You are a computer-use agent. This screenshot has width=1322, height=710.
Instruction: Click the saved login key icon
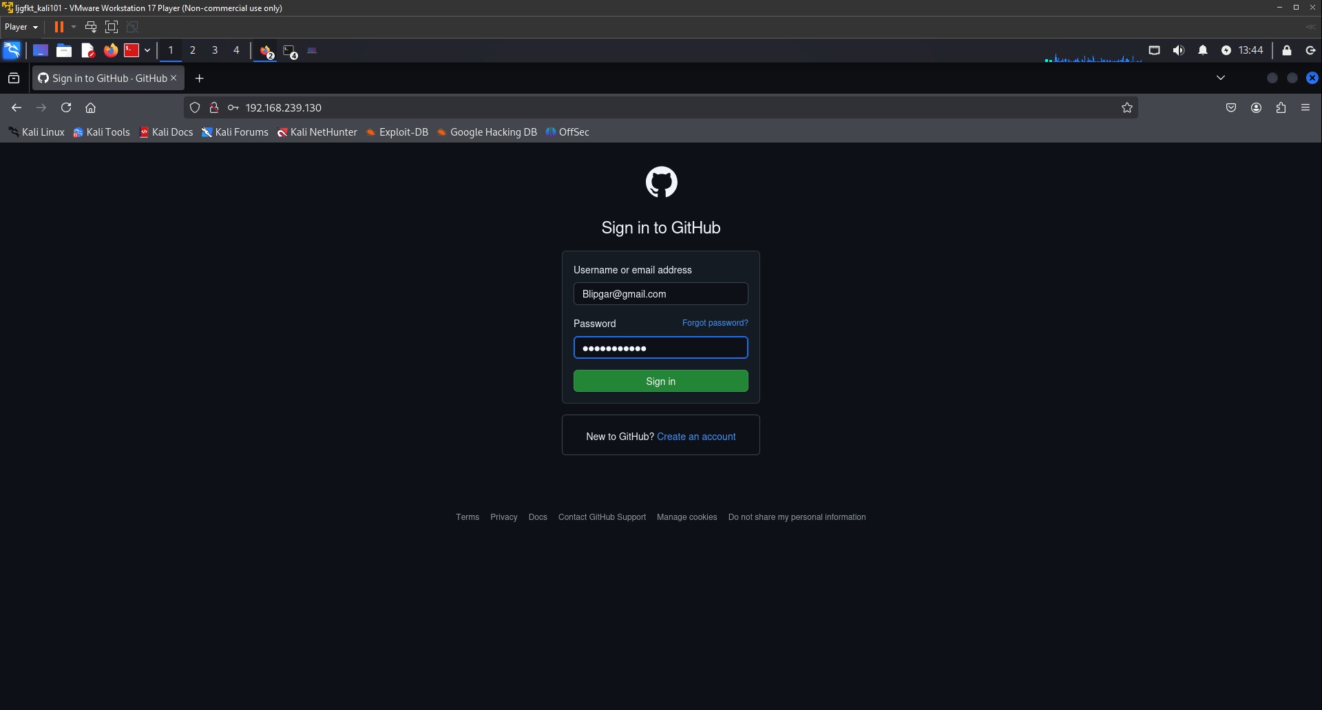(233, 107)
